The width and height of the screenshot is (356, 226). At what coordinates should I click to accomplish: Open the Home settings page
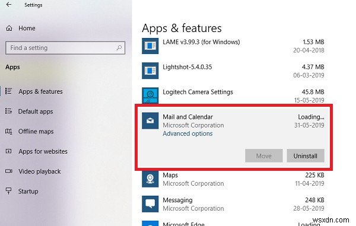tap(27, 28)
